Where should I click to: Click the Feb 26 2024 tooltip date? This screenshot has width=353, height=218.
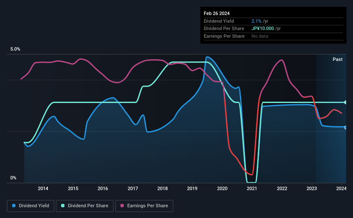pos(217,13)
